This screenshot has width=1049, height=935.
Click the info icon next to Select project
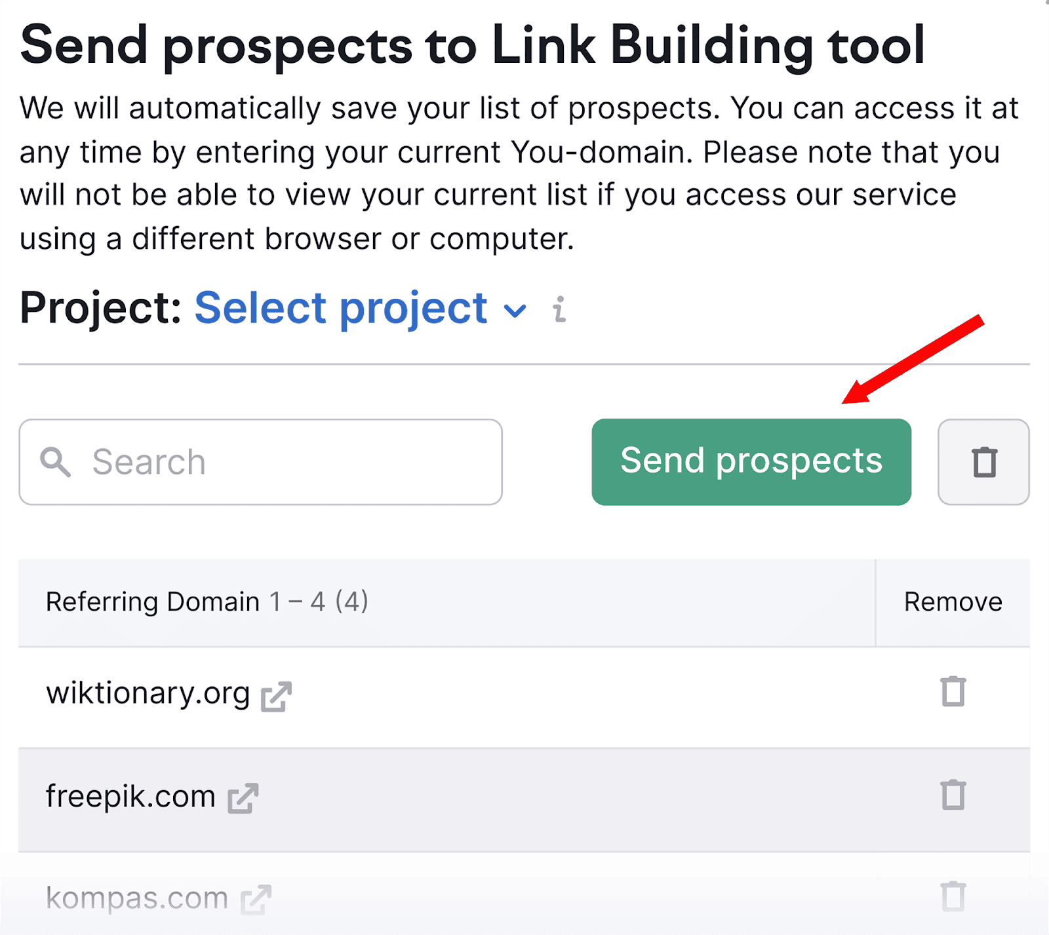[559, 309]
